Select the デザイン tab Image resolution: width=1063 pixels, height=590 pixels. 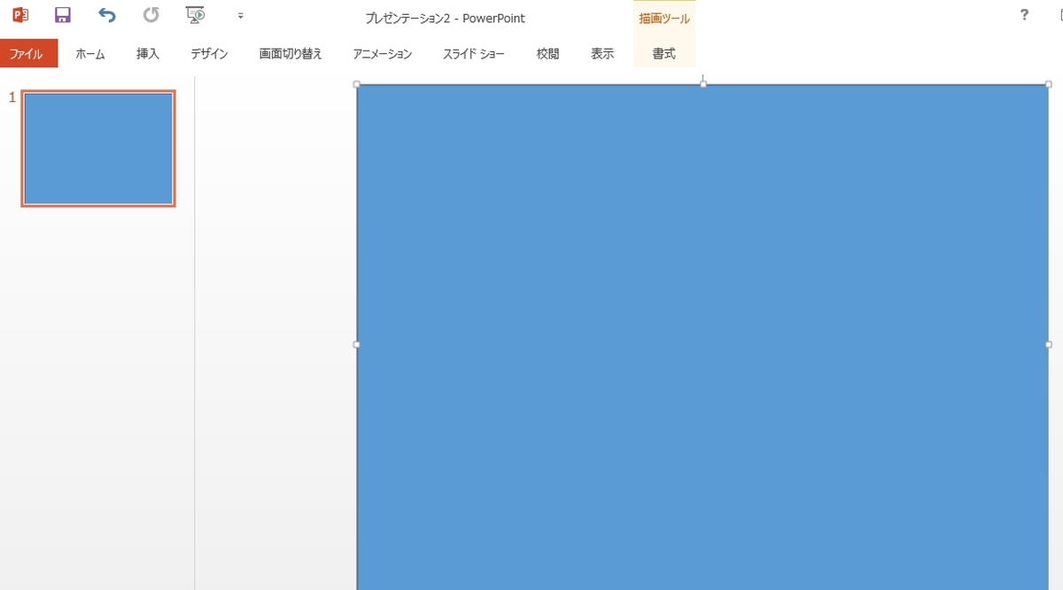click(x=209, y=54)
